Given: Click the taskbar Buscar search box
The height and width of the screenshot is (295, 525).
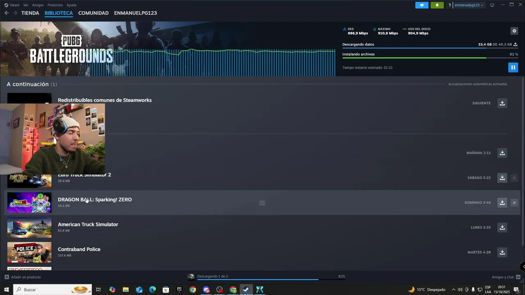Looking at the screenshot, I should point(53,290).
